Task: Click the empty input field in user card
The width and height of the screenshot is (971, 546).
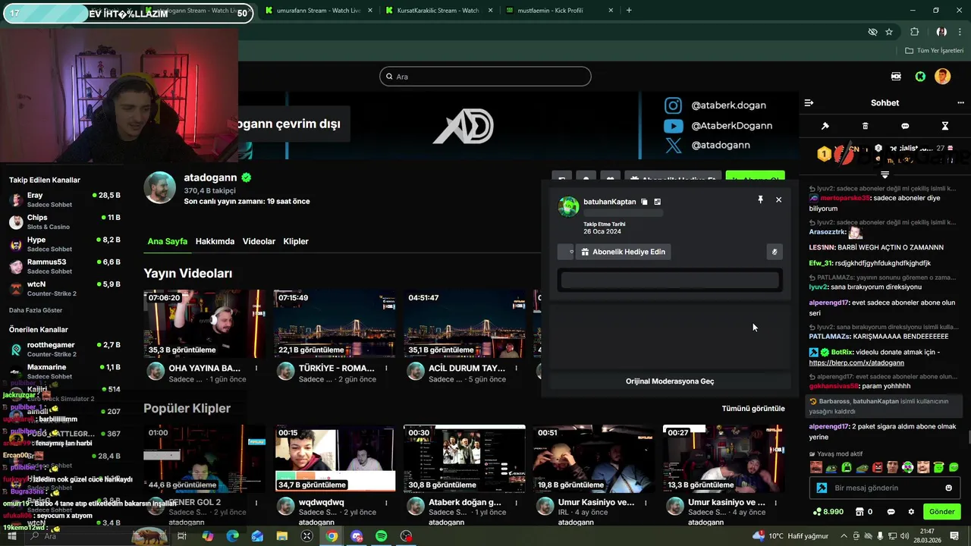Action: point(670,280)
